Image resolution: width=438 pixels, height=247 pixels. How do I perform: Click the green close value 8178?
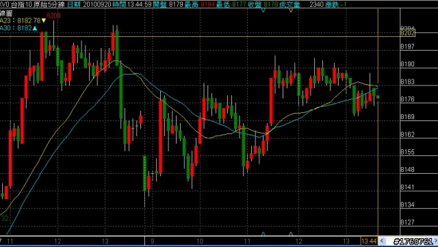point(271,5)
